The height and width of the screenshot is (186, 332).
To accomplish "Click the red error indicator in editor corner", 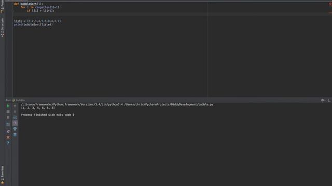I will point(330,4).
